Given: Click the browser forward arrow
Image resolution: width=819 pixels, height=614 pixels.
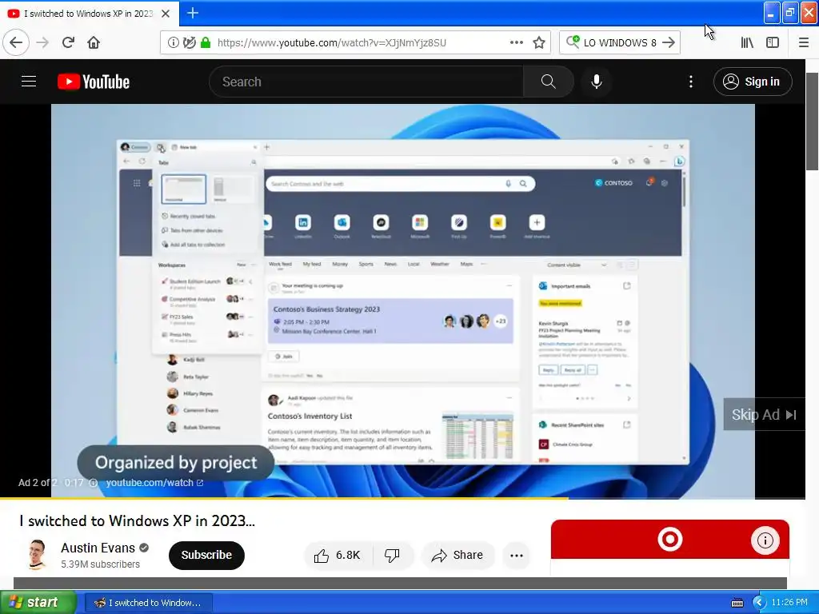Looking at the screenshot, I should (42, 42).
